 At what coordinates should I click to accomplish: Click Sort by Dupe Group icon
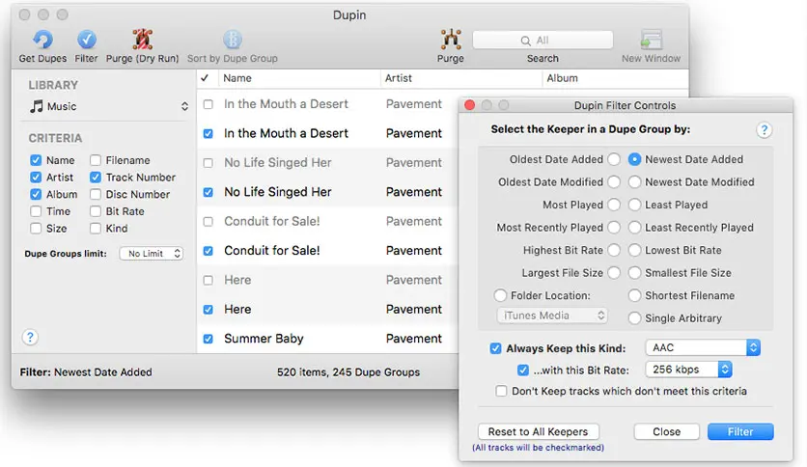click(x=233, y=40)
